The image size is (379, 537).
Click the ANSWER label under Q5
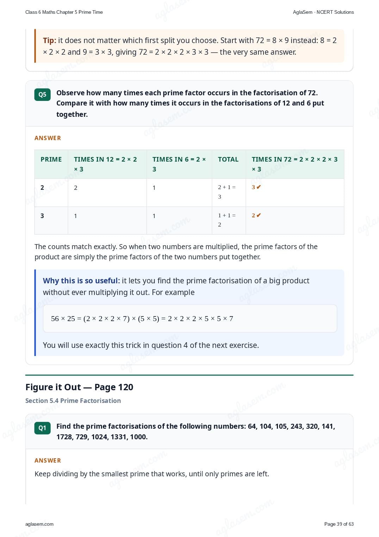[x=48, y=138]
